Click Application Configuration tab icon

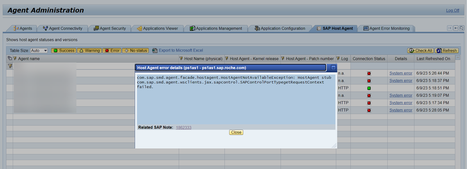pos(257,28)
